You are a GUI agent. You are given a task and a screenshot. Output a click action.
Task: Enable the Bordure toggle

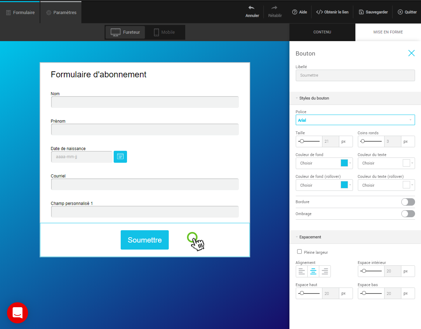click(408, 202)
